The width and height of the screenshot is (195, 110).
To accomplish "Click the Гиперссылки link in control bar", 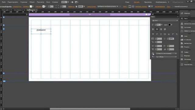I will click(x=91, y=7).
